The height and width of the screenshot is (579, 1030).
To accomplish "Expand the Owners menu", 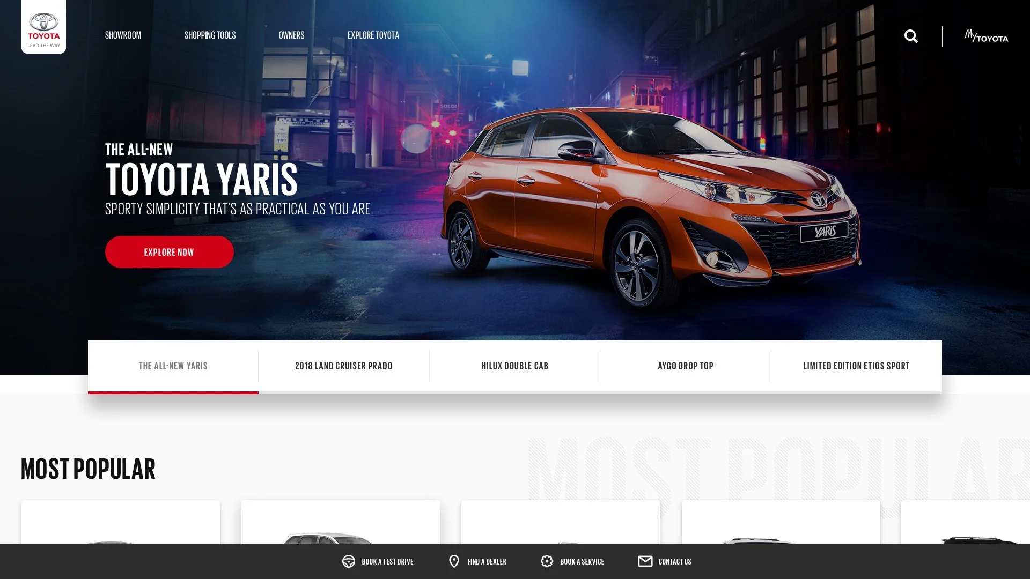I will click(291, 35).
